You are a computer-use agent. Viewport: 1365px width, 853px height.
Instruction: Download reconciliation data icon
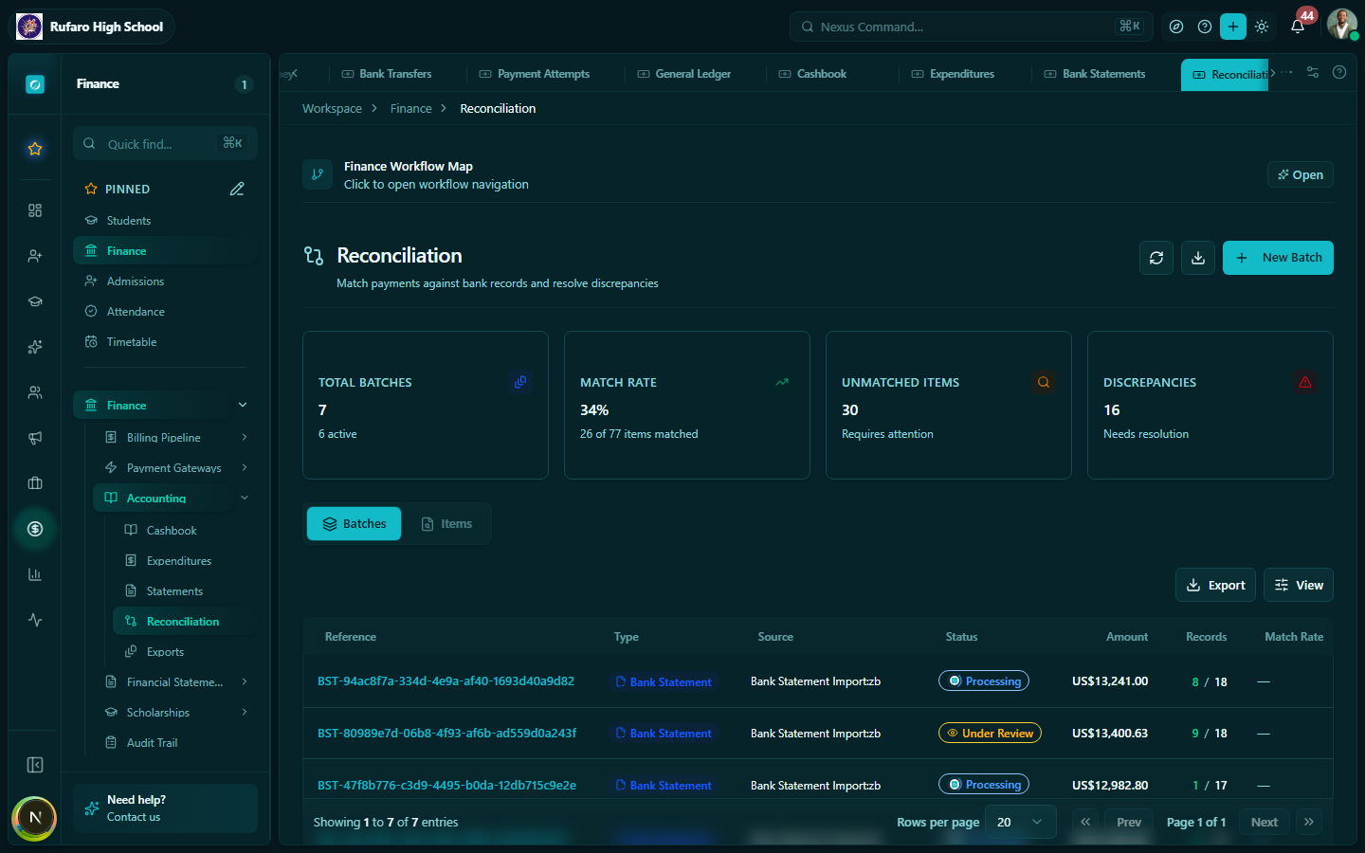pos(1198,258)
